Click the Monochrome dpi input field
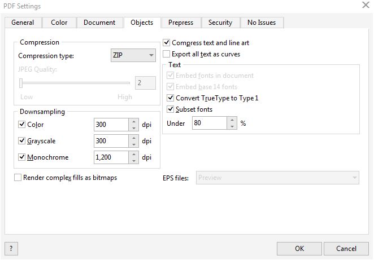 111,157
